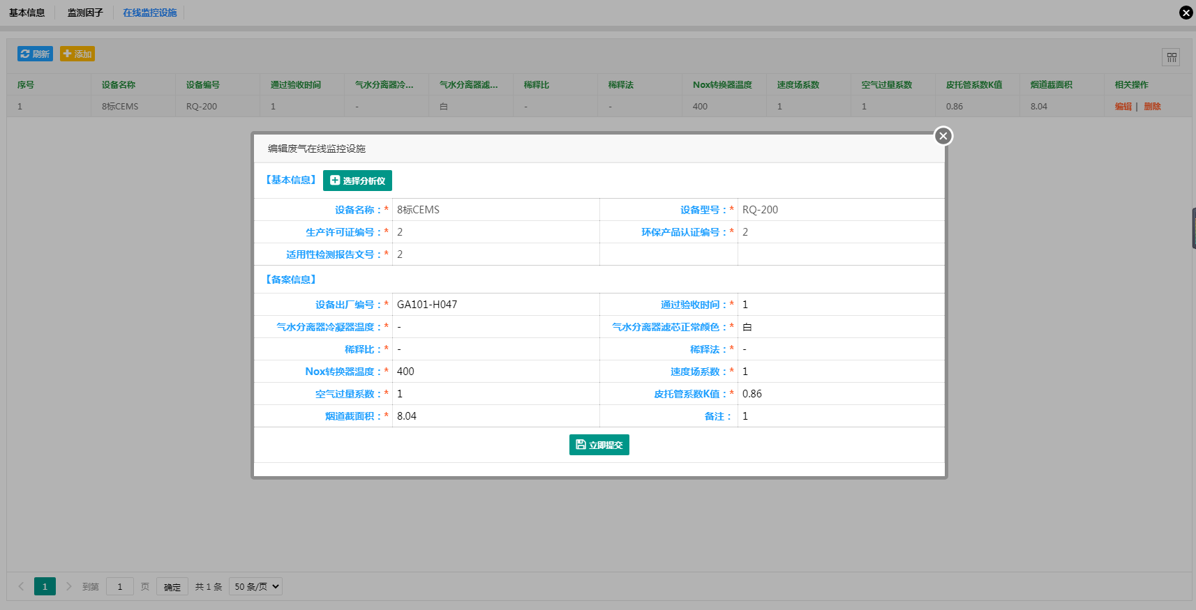Click 删除 link in table row
Viewport: 1196px width, 610px height.
coord(1152,107)
